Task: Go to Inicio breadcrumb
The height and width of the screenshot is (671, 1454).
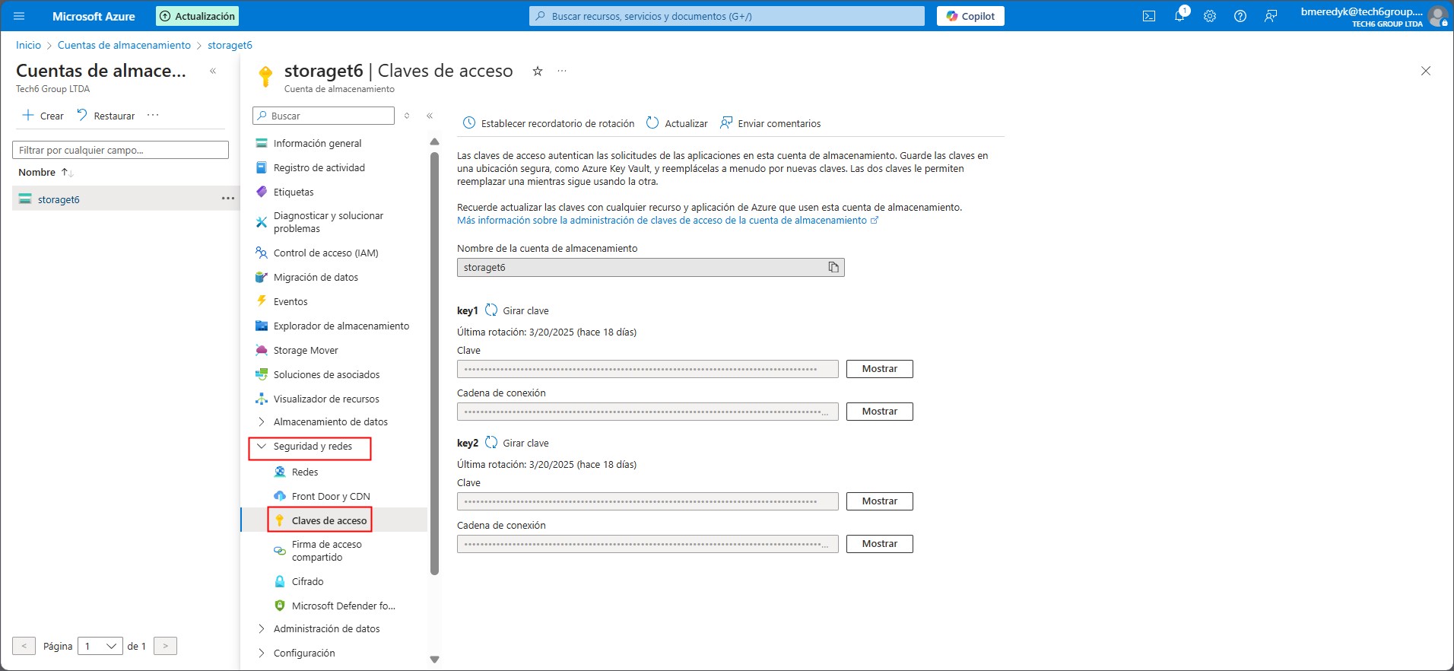Action: [x=28, y=46]
